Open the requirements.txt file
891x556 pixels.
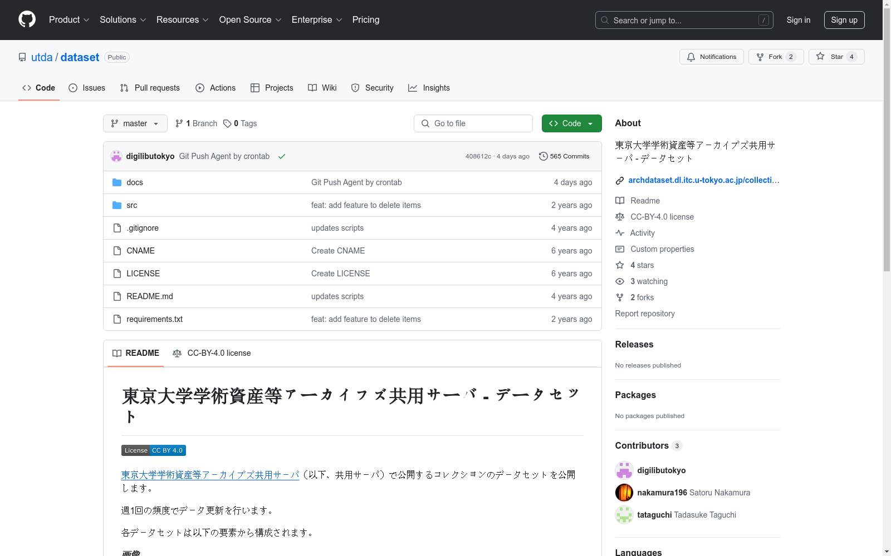click(x=154, y=319)
